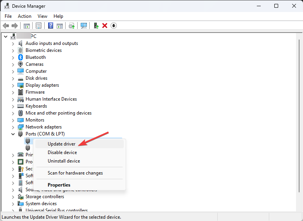The height and width of the screenshot is (221, 303).
Task: Expand the Monitors category chevron
Action: [13, 120]
